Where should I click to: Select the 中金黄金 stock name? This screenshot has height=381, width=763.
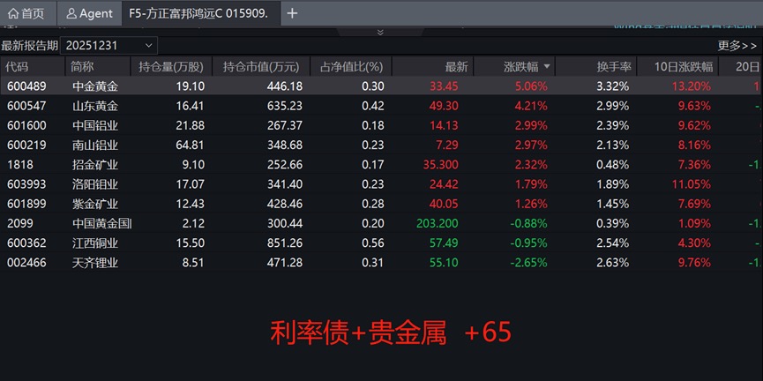click(95, 86)
